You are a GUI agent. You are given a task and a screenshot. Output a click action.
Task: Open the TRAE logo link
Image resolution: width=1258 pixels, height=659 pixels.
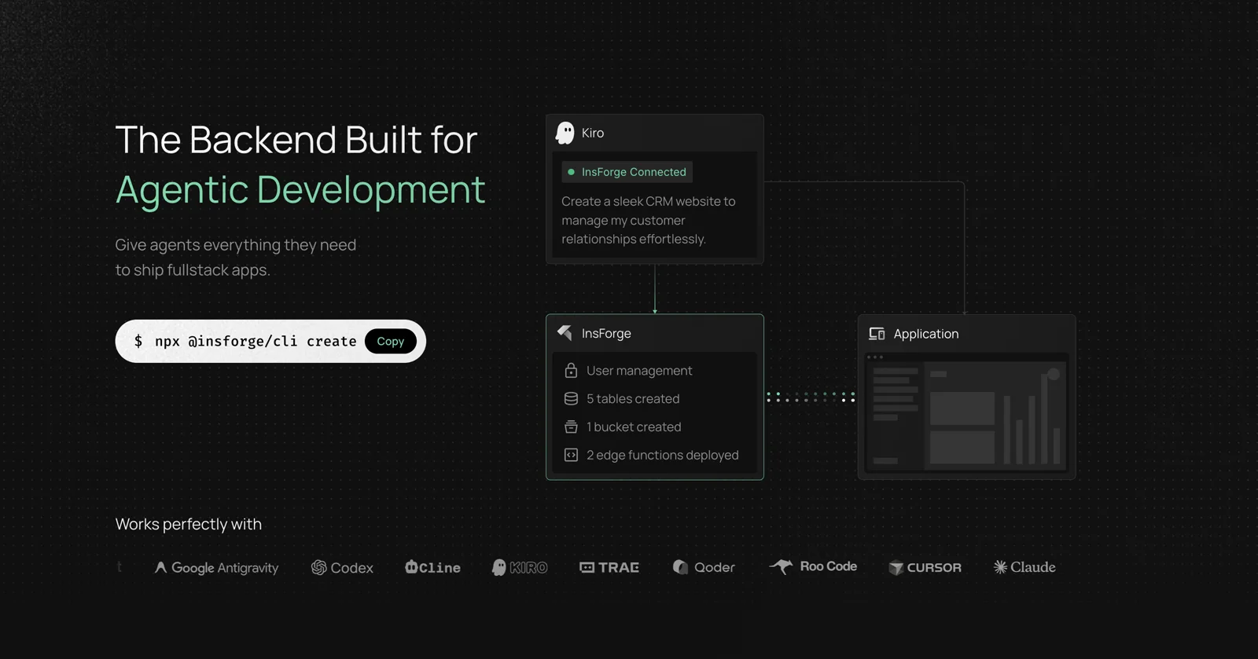point(609,567)
